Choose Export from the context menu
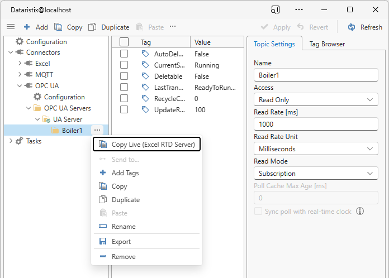 (121, 242)
